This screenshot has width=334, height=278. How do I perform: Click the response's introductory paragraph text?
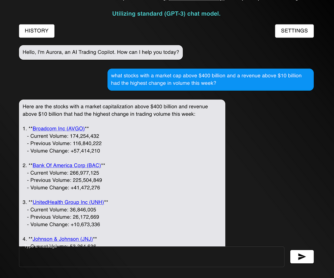(x=115, y=110)
